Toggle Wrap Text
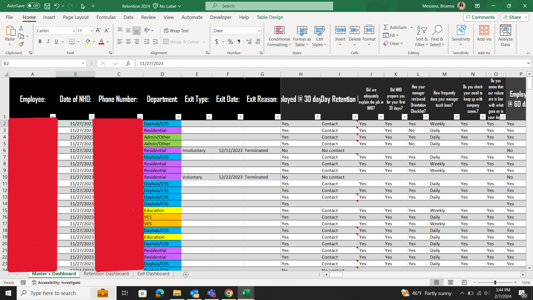 176,31
